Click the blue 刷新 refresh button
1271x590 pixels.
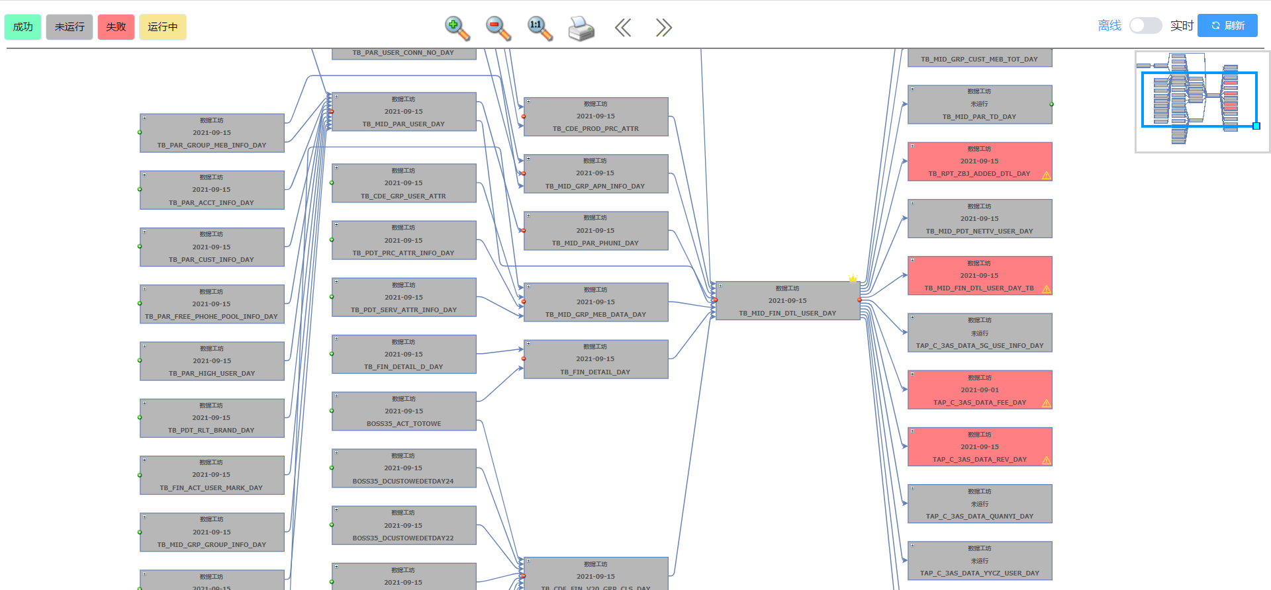(1227, 25)
